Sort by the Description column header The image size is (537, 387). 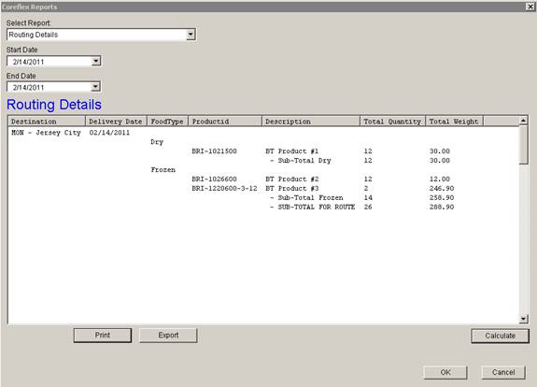pos(311,122)
